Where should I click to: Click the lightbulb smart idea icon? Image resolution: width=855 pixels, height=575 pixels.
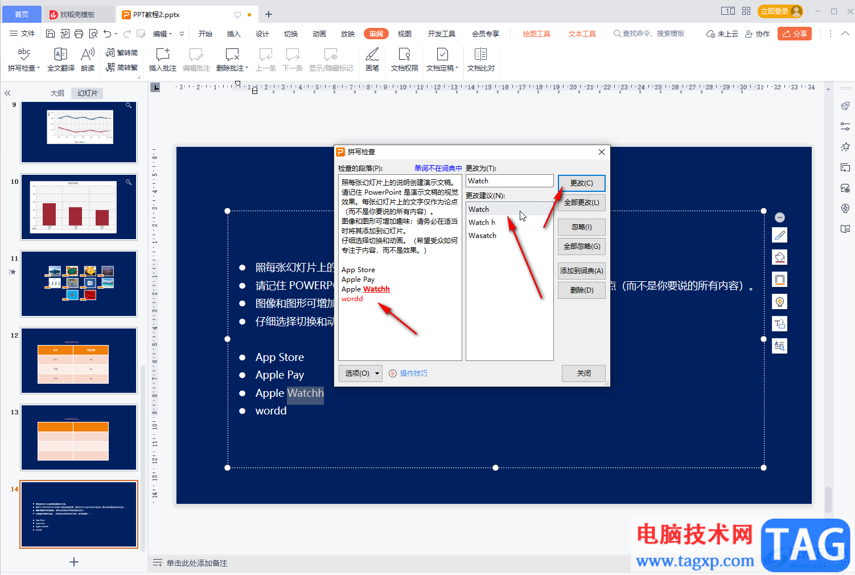tap(780, 302)
